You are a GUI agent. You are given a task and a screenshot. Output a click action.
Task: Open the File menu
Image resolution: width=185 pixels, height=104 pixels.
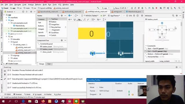[x=2, y=5]
